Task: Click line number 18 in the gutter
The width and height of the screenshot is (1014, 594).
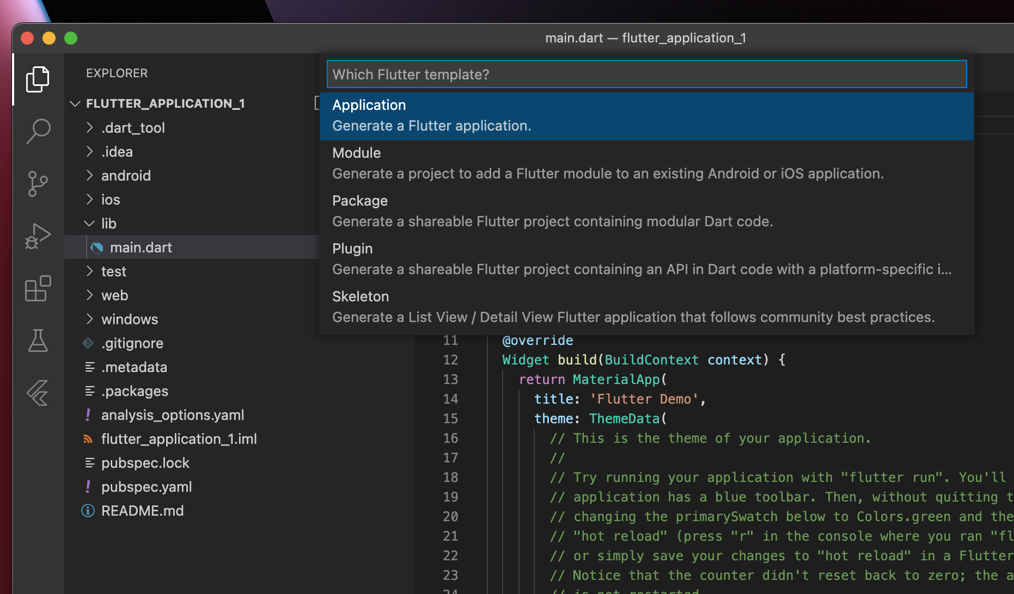Action: point(450,478)
